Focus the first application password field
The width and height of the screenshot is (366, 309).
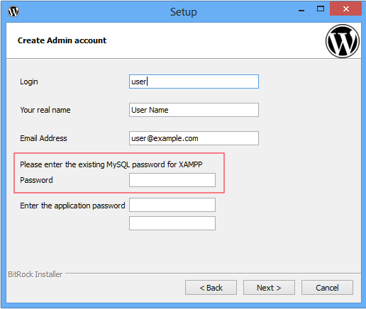click(x=172, y=205)
